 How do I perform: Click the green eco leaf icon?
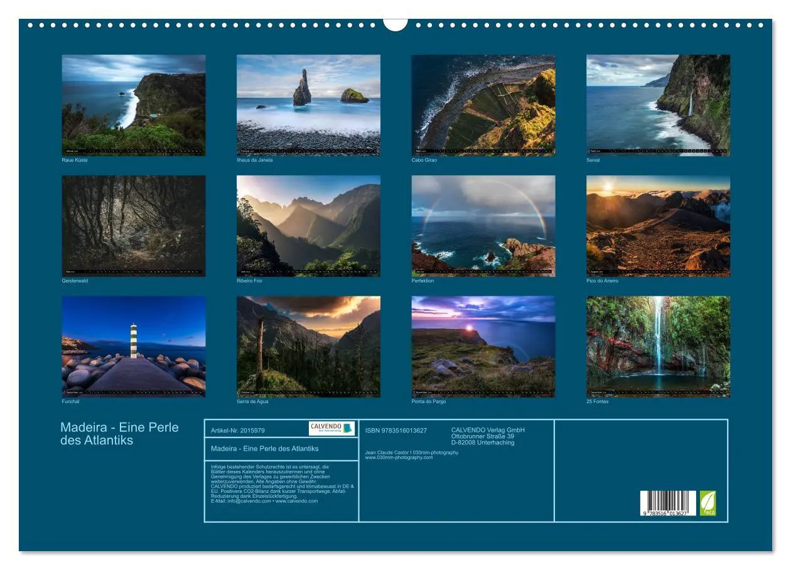(x=709, y=502)
